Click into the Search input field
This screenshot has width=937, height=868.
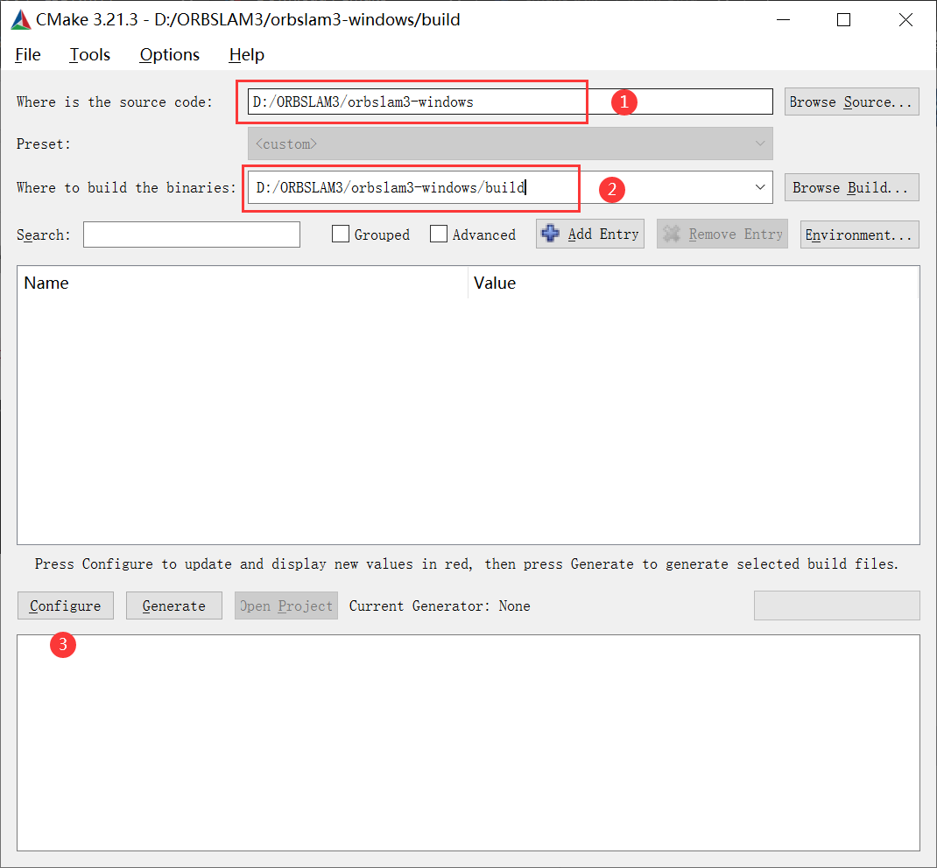(x=191, y=234)
